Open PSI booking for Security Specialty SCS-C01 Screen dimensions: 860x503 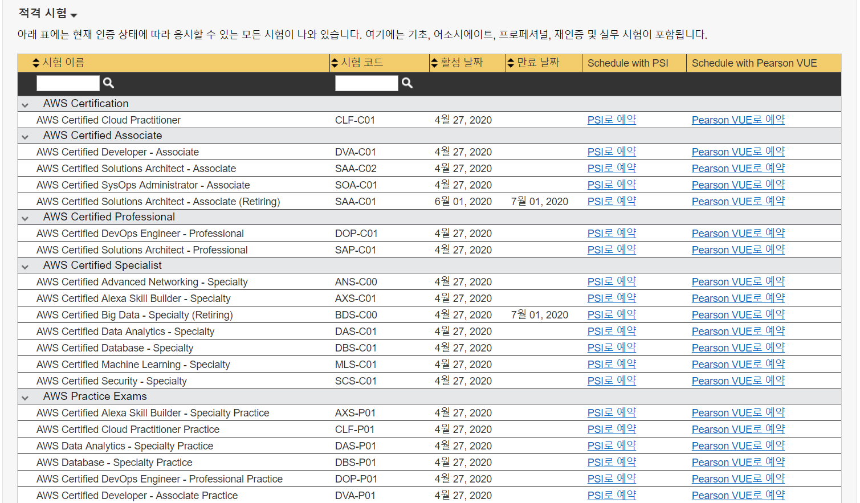tap(612, 381)
